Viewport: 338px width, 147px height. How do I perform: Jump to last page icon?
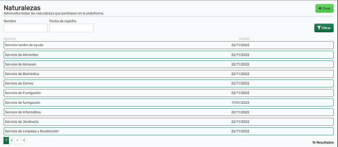click(x=24, y=140)
